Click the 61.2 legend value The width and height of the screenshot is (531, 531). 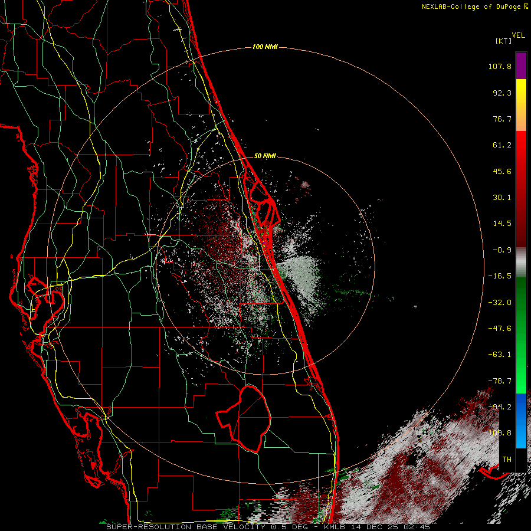(x=502, y=145)
